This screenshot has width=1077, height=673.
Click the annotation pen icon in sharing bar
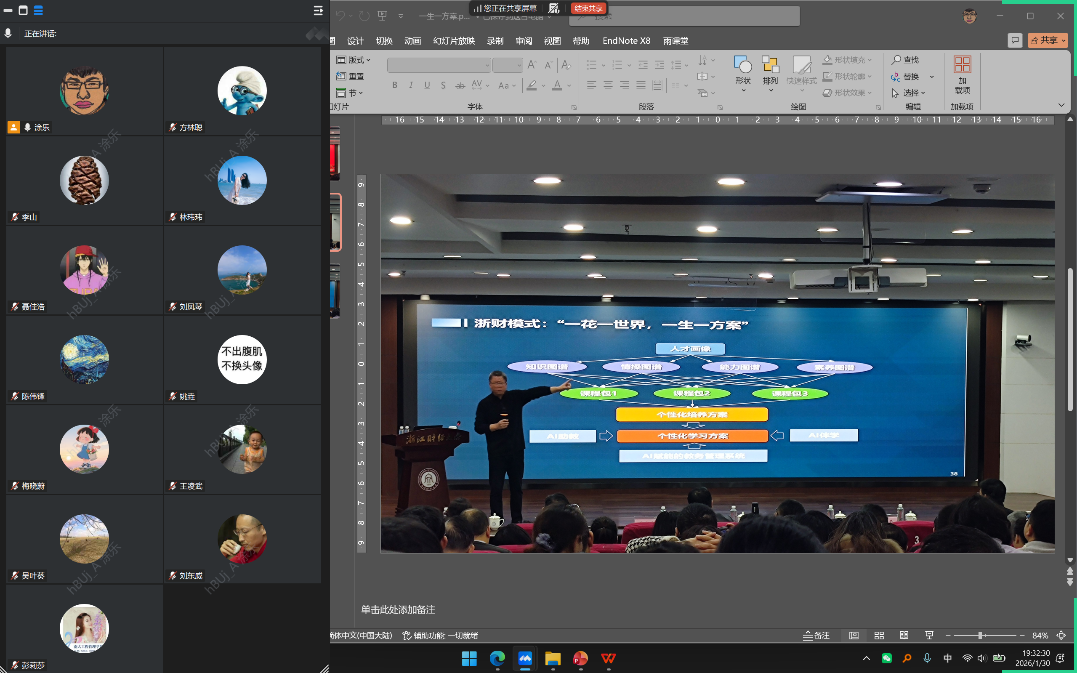[x=553, y=8]
